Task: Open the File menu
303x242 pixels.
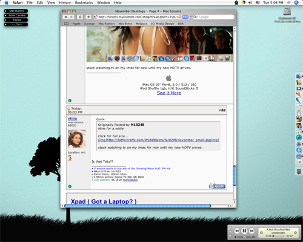Action: (x=30, y=2)
